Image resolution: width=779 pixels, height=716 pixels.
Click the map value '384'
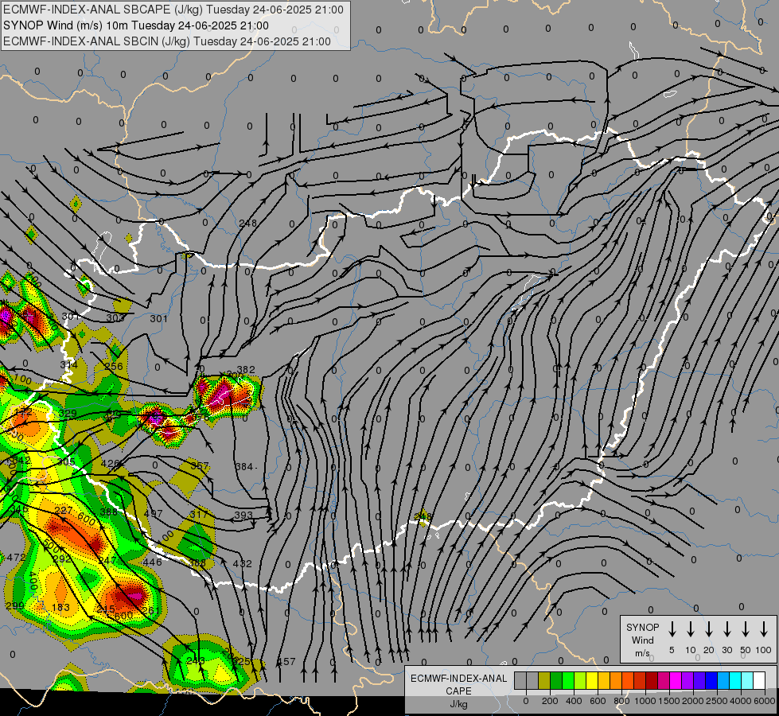244,466
